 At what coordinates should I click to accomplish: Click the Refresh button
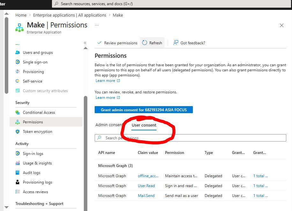pyautogui.click(x=152, y=43)
